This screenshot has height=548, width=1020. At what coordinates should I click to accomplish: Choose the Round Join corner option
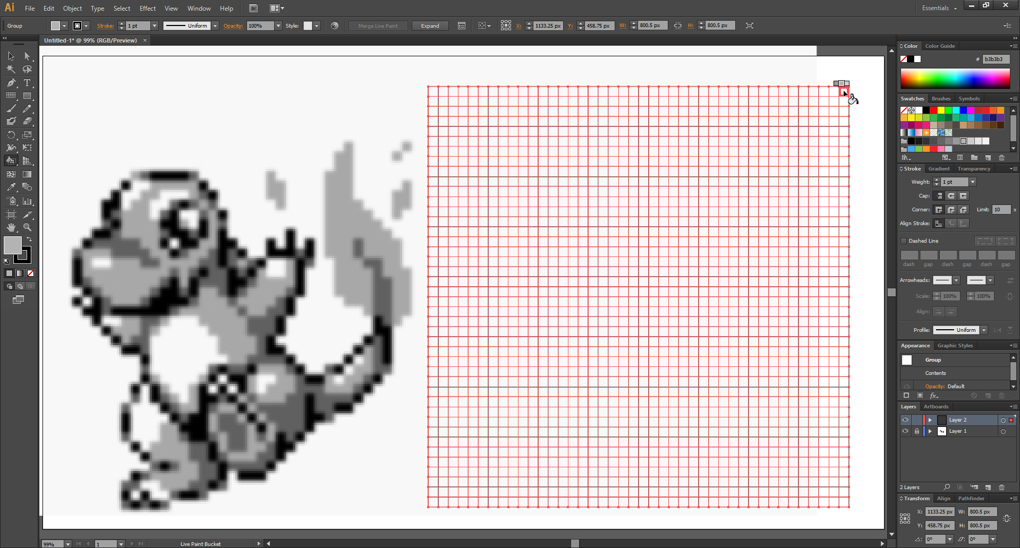pos(951,210)
